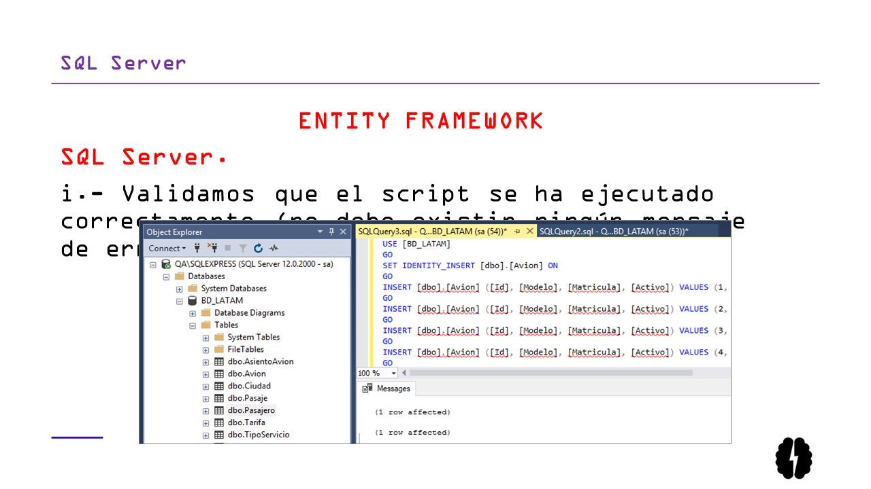Viewport: 871px width, 489px height.
Task: Collapse the BD_LATAM database node
Action: pyautogui.click(x=180, y=301)
